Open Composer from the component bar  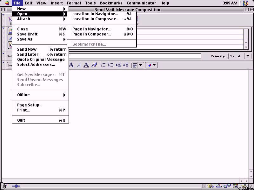[244, 186]
